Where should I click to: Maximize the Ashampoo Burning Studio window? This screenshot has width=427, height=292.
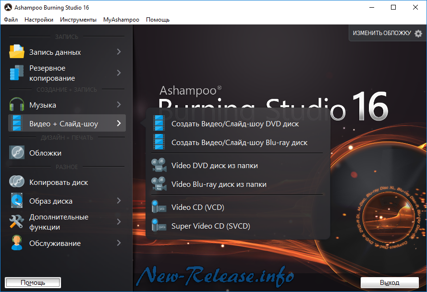393,7
